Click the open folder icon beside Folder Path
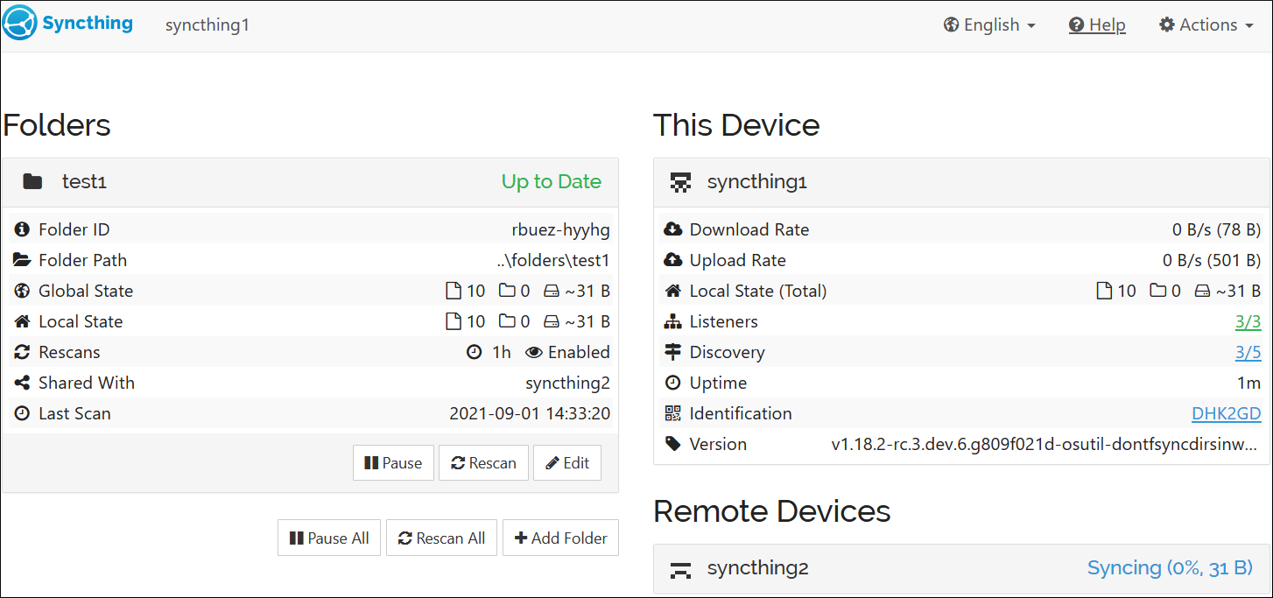Screen dimensions: 1273x598 click(x=22, y=260)
